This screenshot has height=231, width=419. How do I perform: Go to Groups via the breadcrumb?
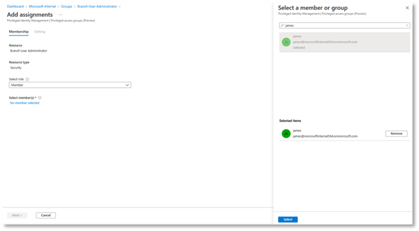pos(66,6)
